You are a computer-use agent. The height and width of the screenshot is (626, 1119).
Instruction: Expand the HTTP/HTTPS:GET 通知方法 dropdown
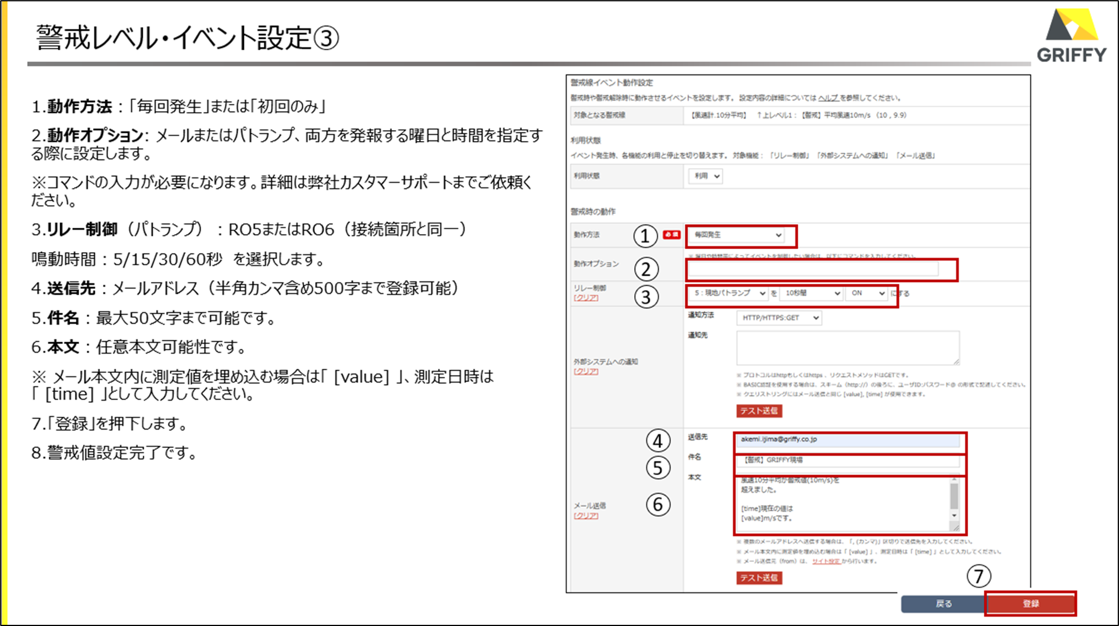click(x=779, y=318)
